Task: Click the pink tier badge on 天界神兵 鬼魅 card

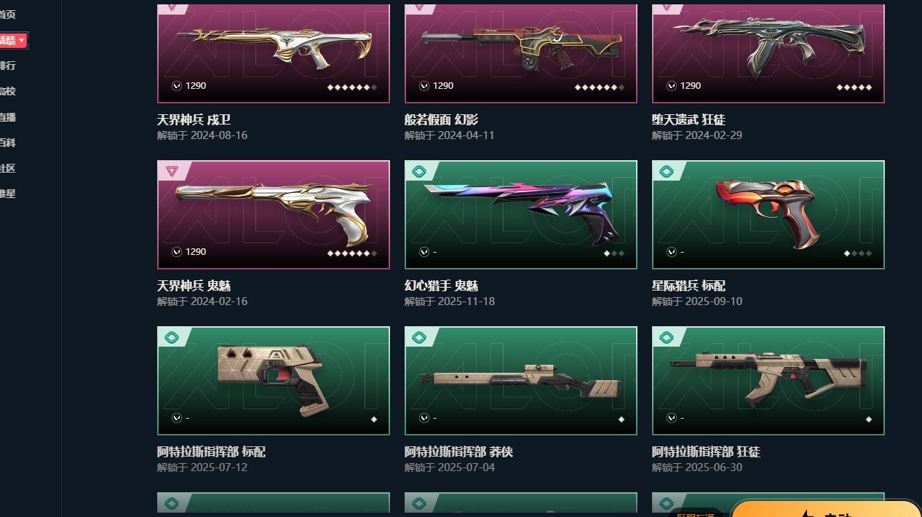Action: [x=172, y=172]
